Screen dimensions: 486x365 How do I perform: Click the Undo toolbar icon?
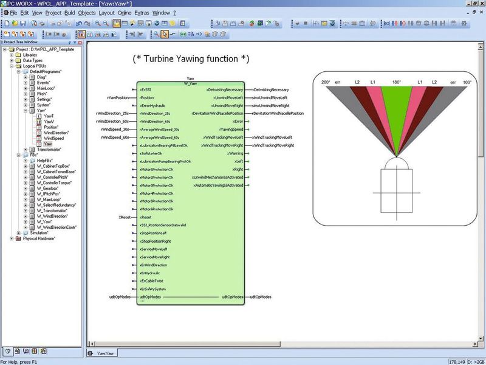pos(79,24)
